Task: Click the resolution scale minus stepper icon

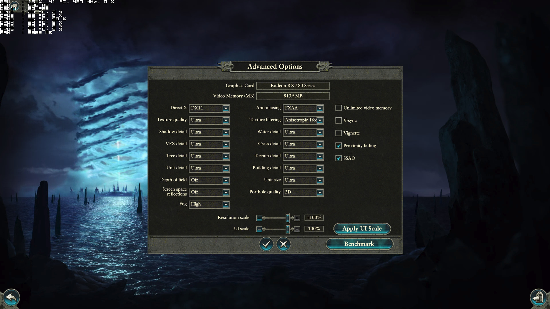Action: [x=259, y=218]
